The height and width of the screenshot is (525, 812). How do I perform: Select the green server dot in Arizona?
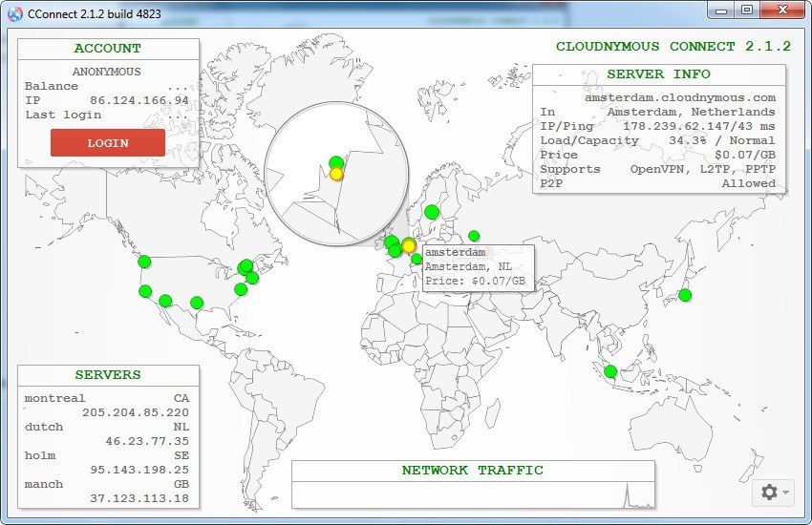(165, 301)
